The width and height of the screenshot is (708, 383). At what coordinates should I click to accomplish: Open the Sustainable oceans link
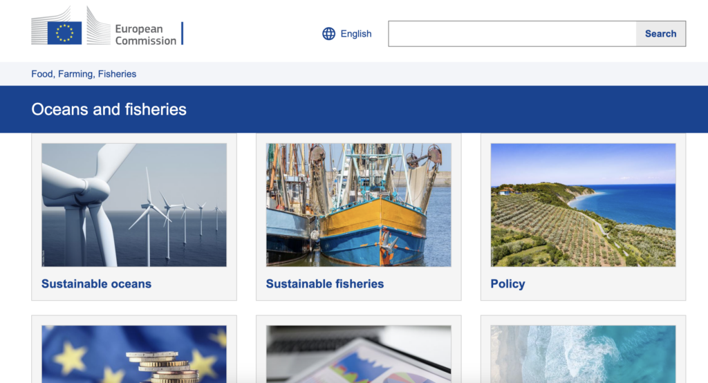(96, 283)
